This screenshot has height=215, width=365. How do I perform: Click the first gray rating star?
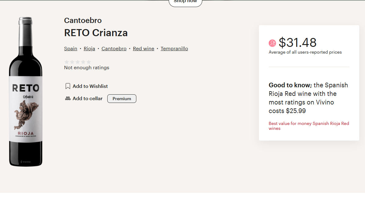click(x=67, y=62)
